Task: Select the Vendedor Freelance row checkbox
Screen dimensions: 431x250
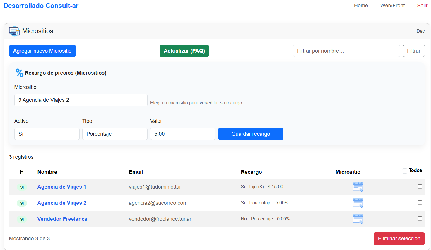Action: 420,219
